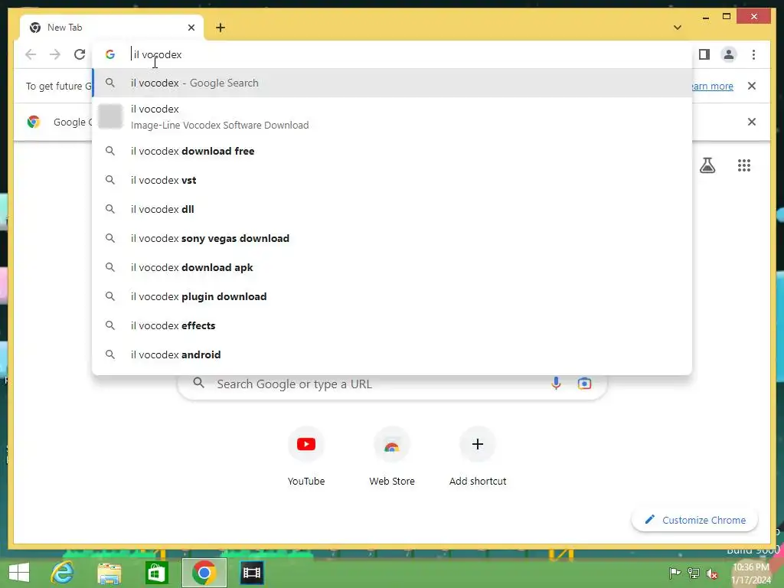Open Action Center flag icon in tray
784x588 pixels.
click(x=675, y=573)
